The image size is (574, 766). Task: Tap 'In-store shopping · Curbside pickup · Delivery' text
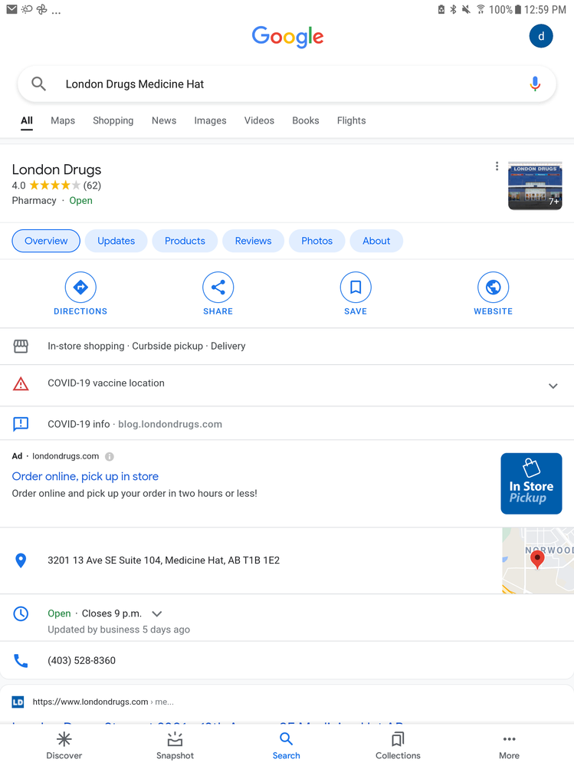[x=146, y=346]
